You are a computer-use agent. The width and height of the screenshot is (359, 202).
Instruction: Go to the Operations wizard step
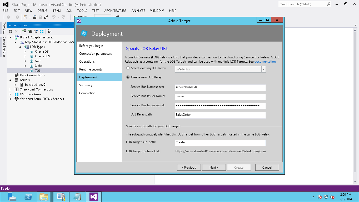click(x=99, y=62)
